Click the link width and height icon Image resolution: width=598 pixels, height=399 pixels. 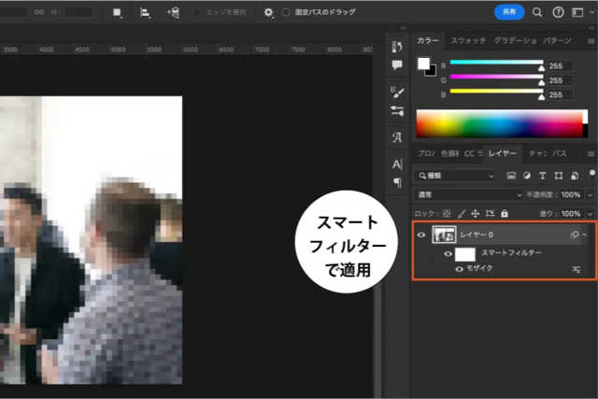39,12
